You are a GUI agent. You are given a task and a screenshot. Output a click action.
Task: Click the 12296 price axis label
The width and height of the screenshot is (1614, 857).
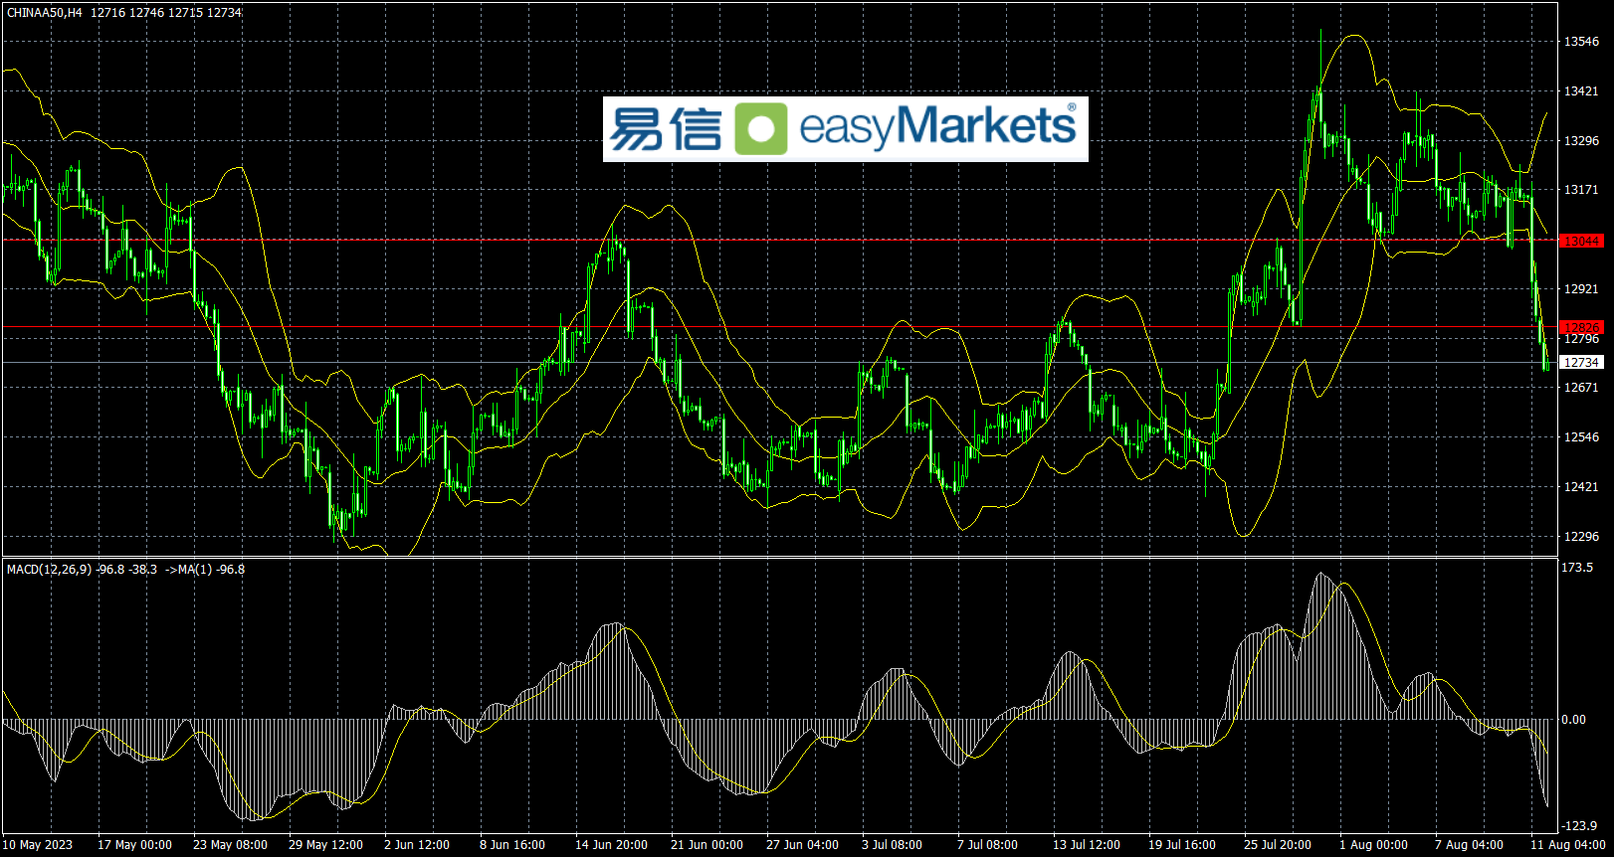pyautogui.click(x=1581, y=537)
